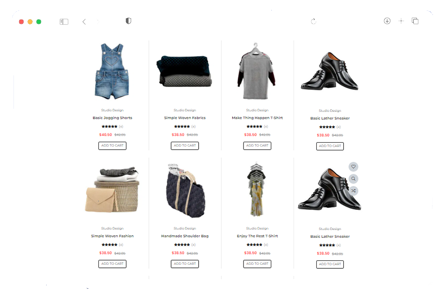This screenshot has width=446, height=297.
Task: Add the second Basic Lather Sneaker to wishlist
Action: [353, 167]
